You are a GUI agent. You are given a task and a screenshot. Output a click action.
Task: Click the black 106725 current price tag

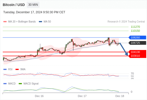pos(137,43)
